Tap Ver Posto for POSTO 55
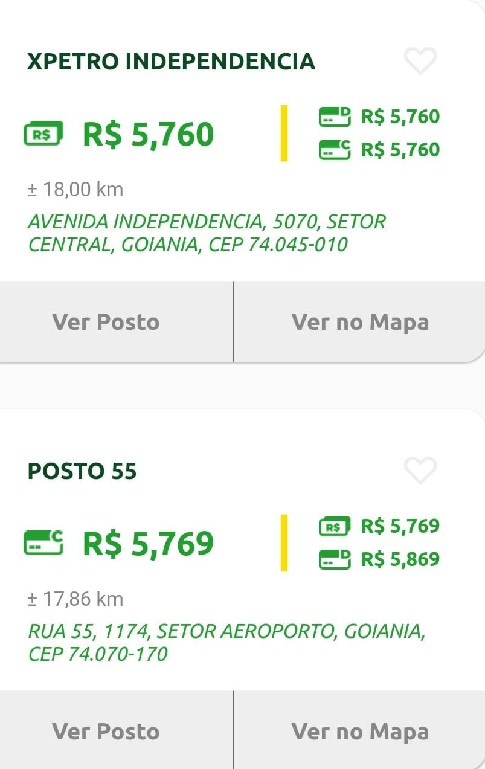Viewport: 485px width, 769px height. coord(106,732)
